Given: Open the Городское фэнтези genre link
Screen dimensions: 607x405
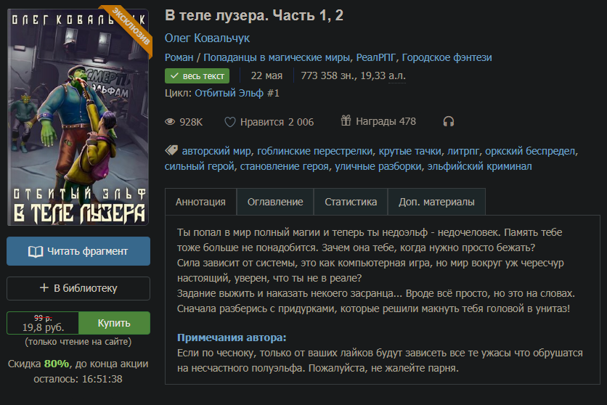Looking at the screenshot, I should pos(447,57).
